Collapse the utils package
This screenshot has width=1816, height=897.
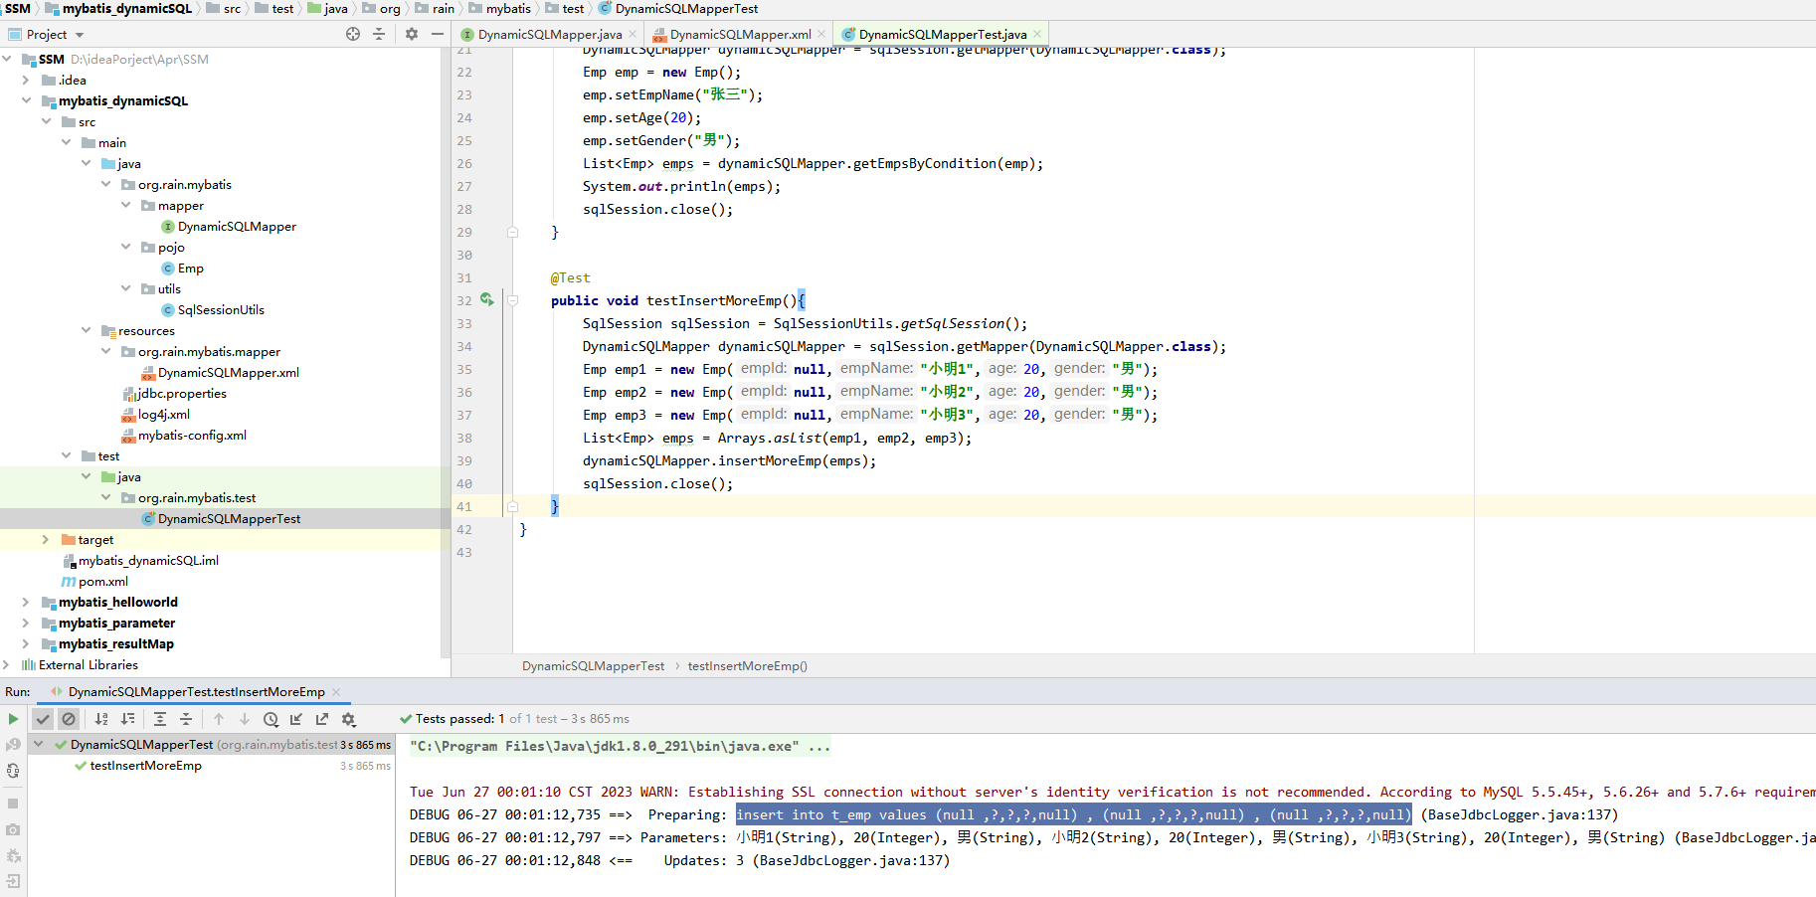(x=125, y=288)
